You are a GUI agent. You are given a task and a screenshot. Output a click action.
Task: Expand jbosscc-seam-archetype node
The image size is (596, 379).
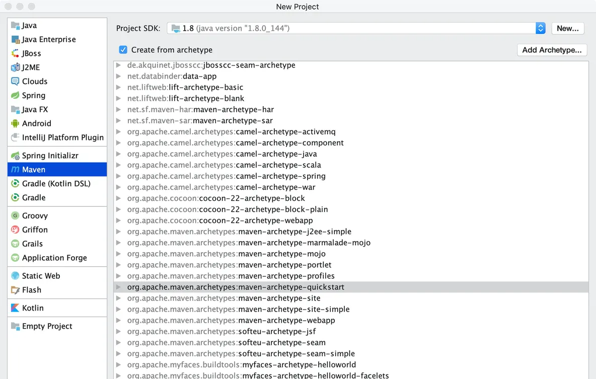(119, 65)
